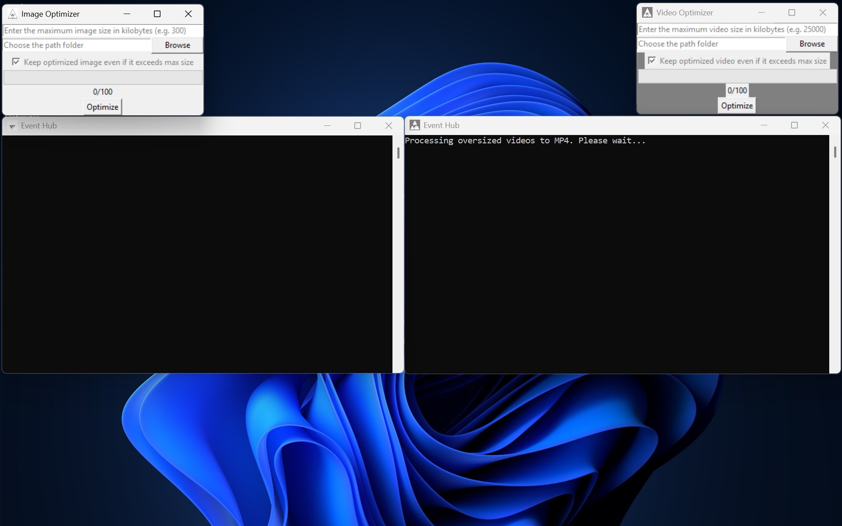Maximize the right Event Hub window
The image size is (842, 526).
tap(794, 125)
